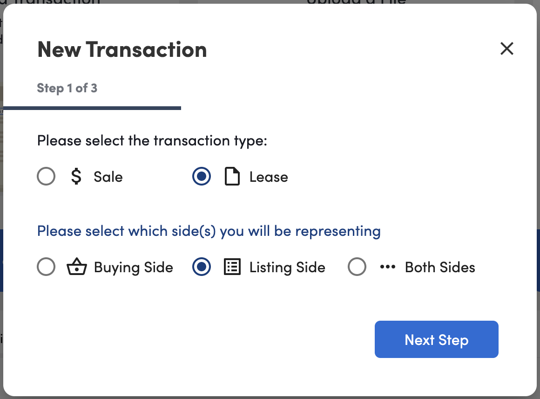Click the Sale text label
Viewport: 540px width, 399px height.
click(108, 177)
